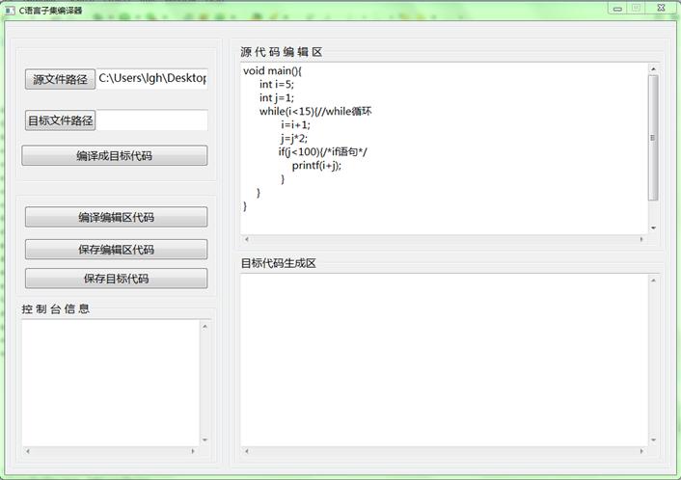Click left arrow of source editor horizontal scrollbar

247,239
